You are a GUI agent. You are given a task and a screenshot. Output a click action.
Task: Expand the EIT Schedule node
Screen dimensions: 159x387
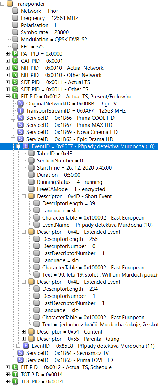tap(7, 367)
